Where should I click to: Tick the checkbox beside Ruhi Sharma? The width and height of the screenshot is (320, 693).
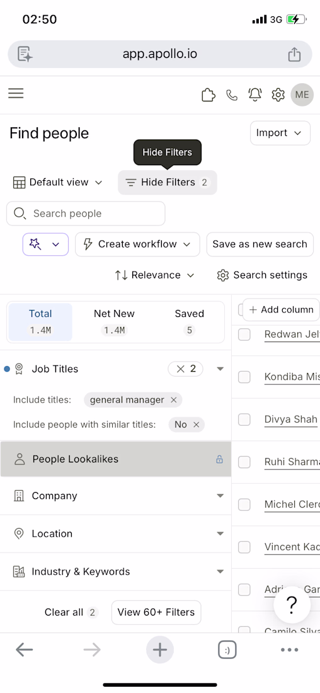(x=244, y=462)
